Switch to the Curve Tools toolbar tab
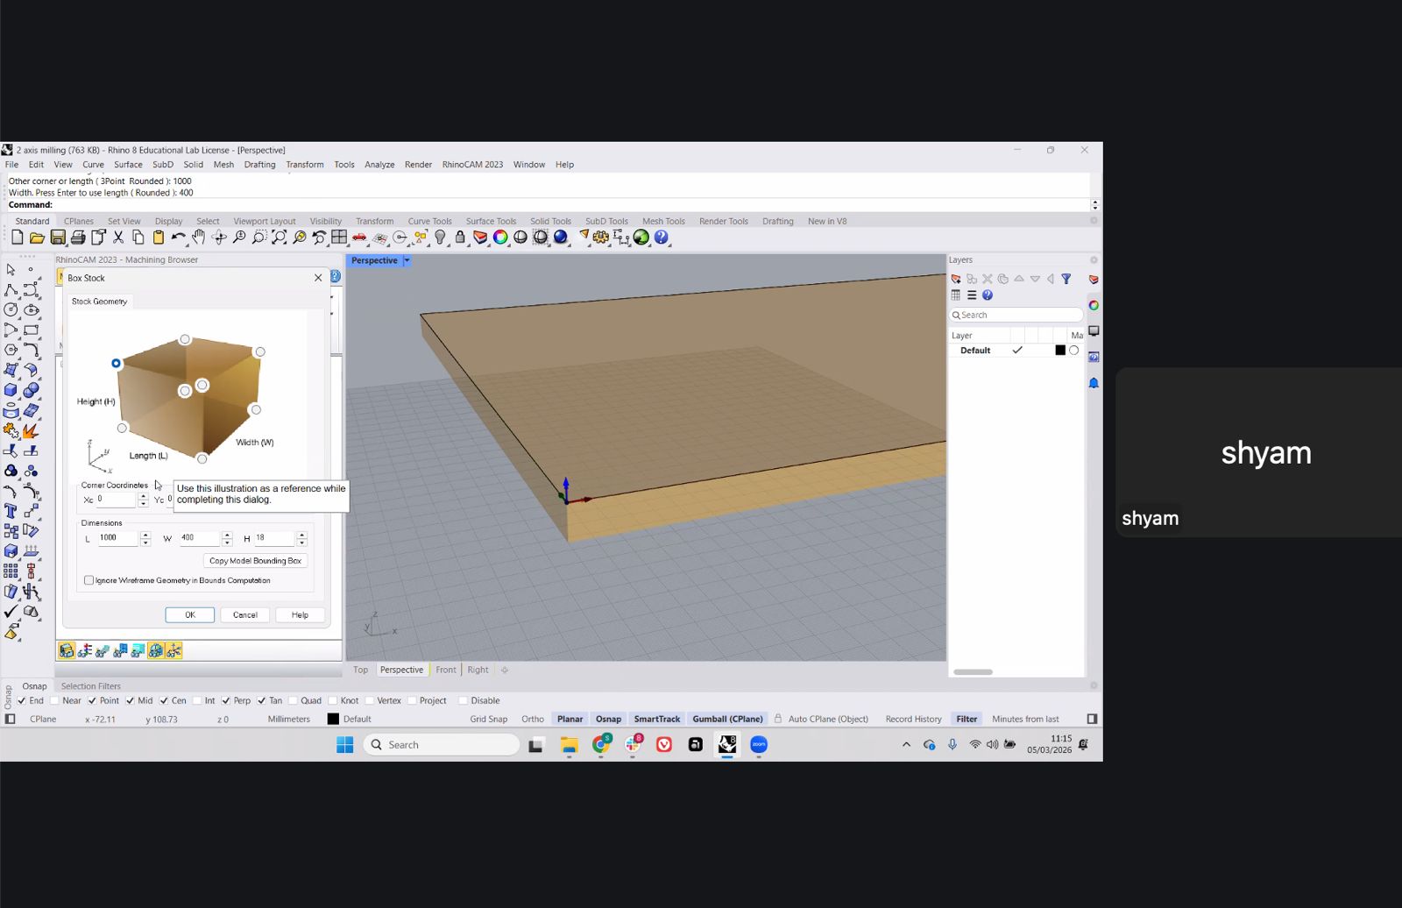 429,222
